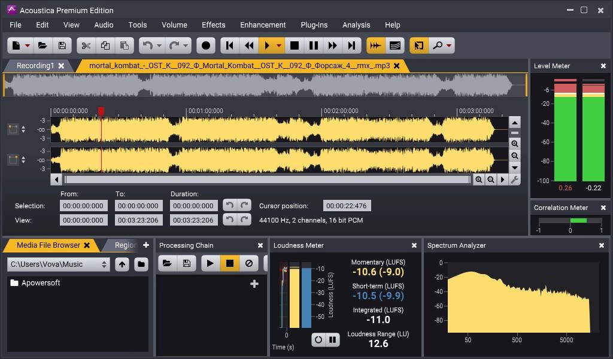Close the mortal_kombat mp3 tab
This screenshot has height=359, width=613.
click(x=397, y=66)
